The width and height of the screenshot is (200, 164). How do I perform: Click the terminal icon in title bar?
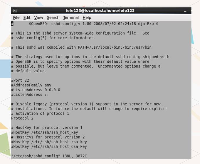tap(15, 11)
